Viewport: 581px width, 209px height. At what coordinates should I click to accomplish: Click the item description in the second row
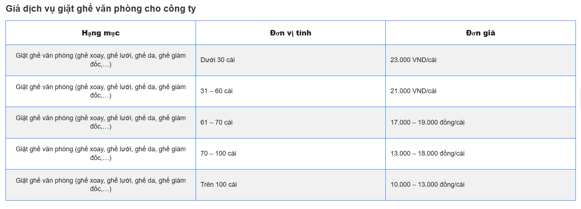click(101, 91)
